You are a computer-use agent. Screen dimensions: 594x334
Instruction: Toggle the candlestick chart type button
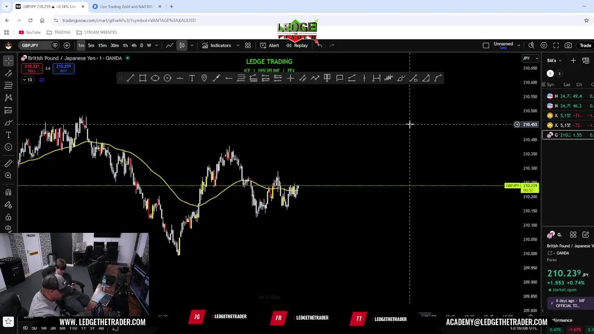[182, 45]
